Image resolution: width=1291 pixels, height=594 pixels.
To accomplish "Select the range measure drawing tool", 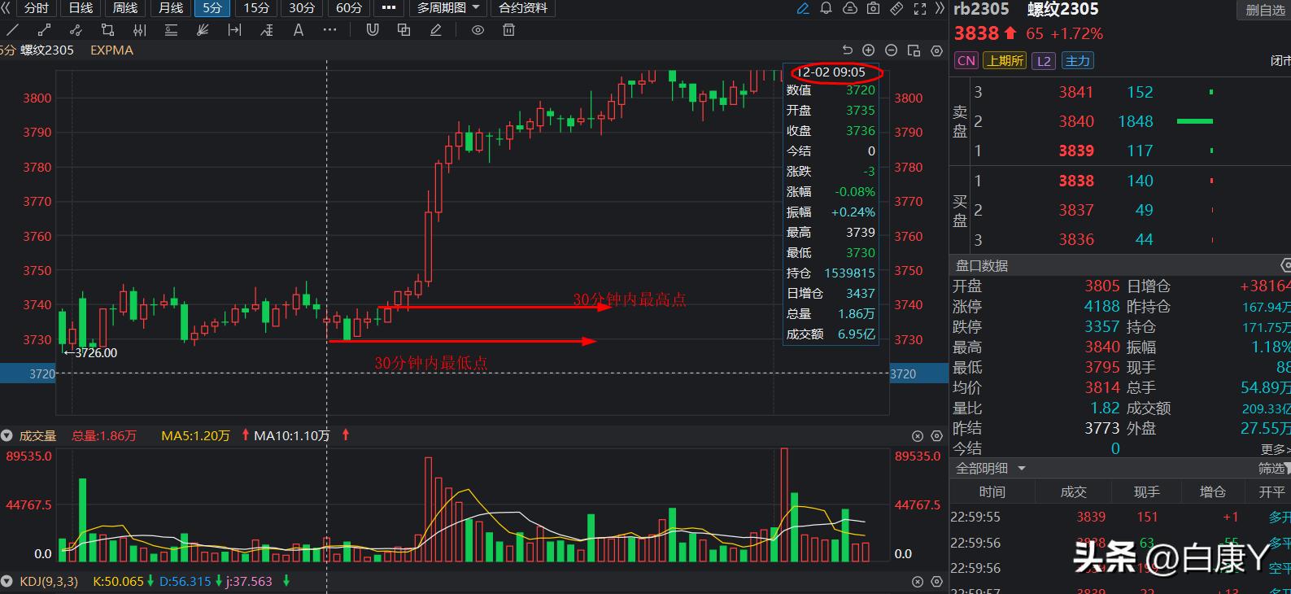I will click(234, 30).
